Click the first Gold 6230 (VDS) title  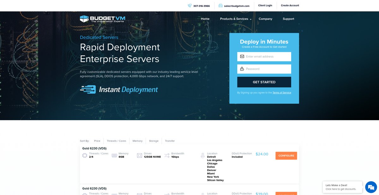94,148
